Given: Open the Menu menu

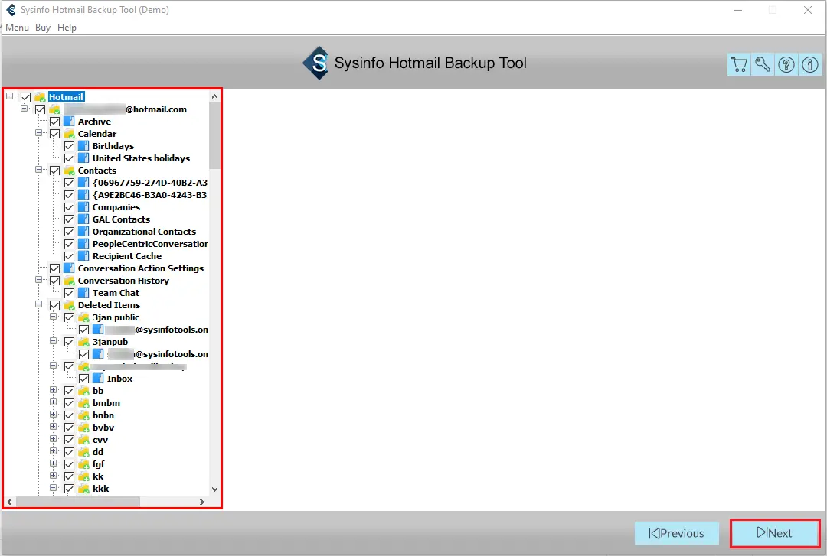Looking at the screenshot, I should 18,28.
